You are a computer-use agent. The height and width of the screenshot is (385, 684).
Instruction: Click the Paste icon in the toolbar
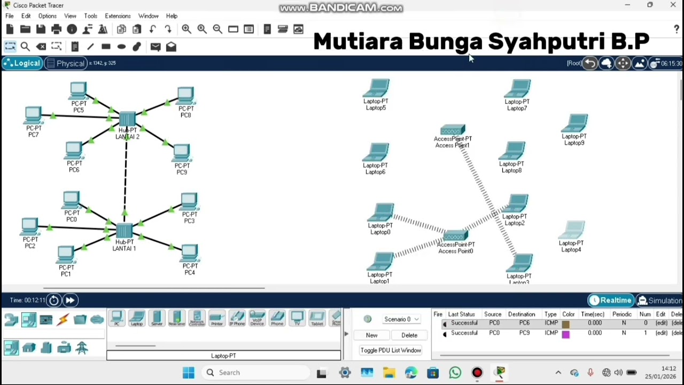137,29
